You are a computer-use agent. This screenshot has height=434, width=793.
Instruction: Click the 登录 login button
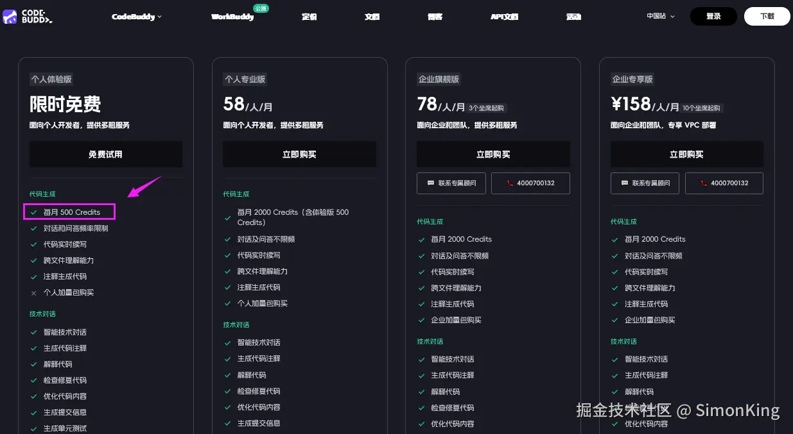(x=713, y=17)
